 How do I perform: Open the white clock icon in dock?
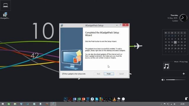coord(123,99)
